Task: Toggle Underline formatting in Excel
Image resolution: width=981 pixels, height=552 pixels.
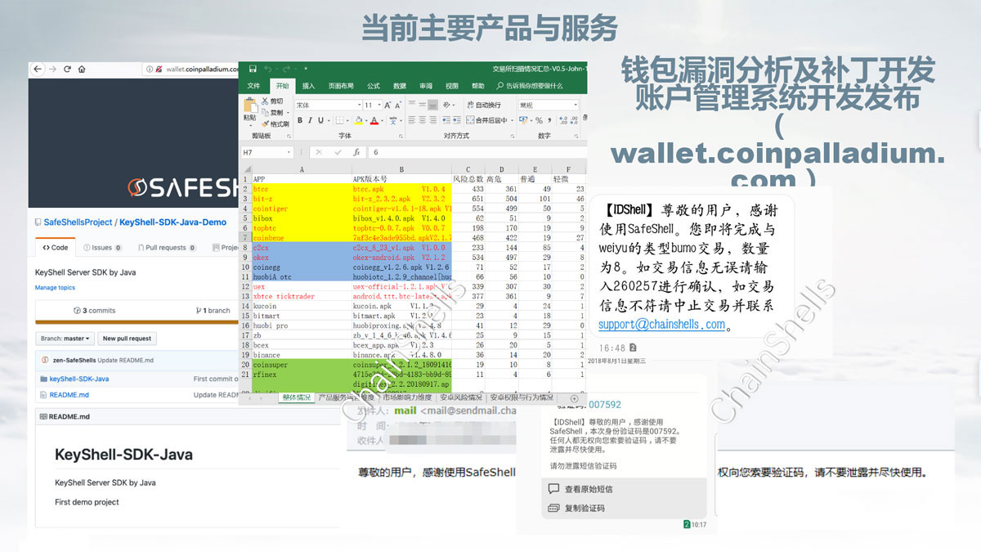Action: pyautogui.click(x=320, y=120)
